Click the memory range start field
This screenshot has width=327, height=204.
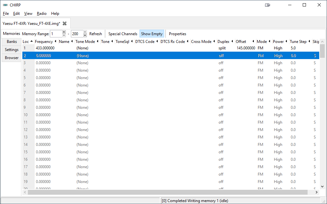[x=56, y=34]
